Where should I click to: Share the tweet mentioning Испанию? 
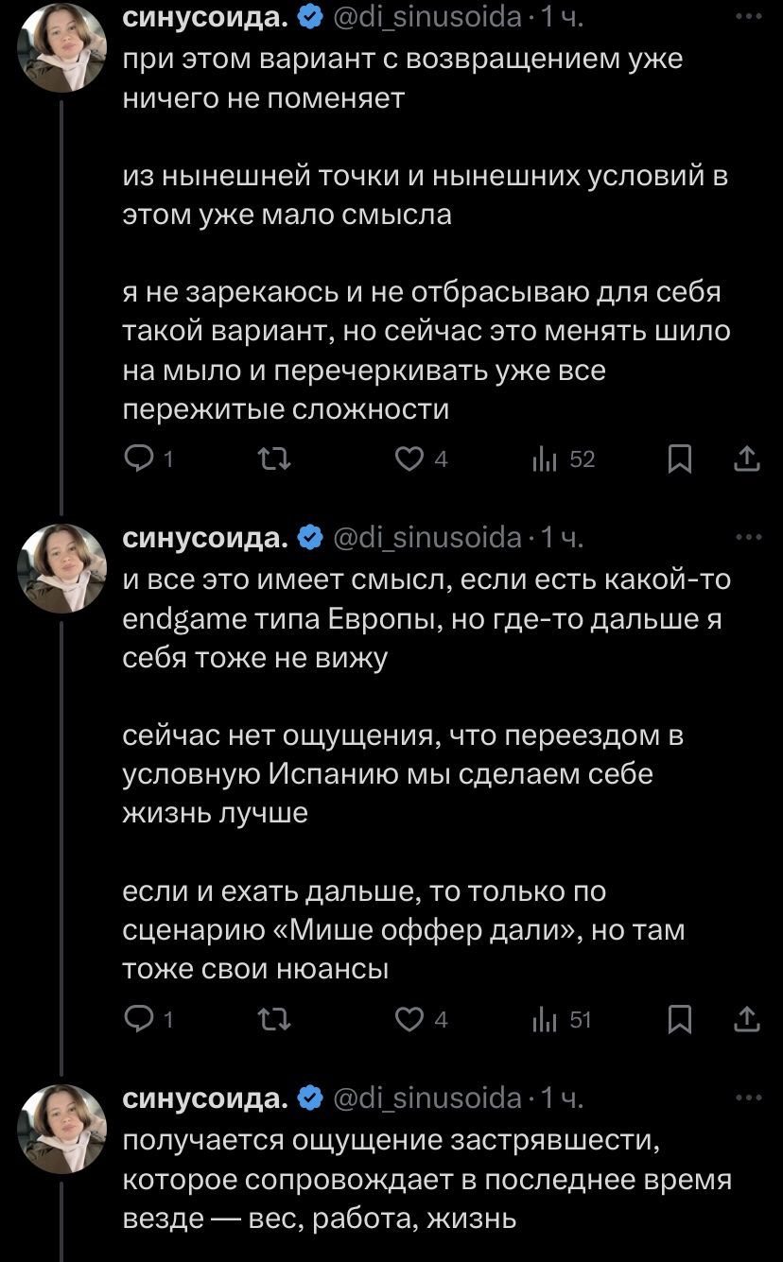(746, 1019)
